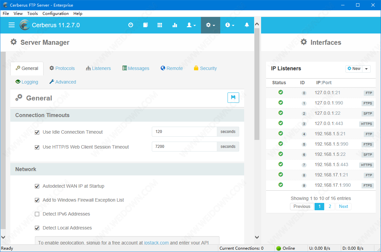Select listeners page 1

pos(319,206)
